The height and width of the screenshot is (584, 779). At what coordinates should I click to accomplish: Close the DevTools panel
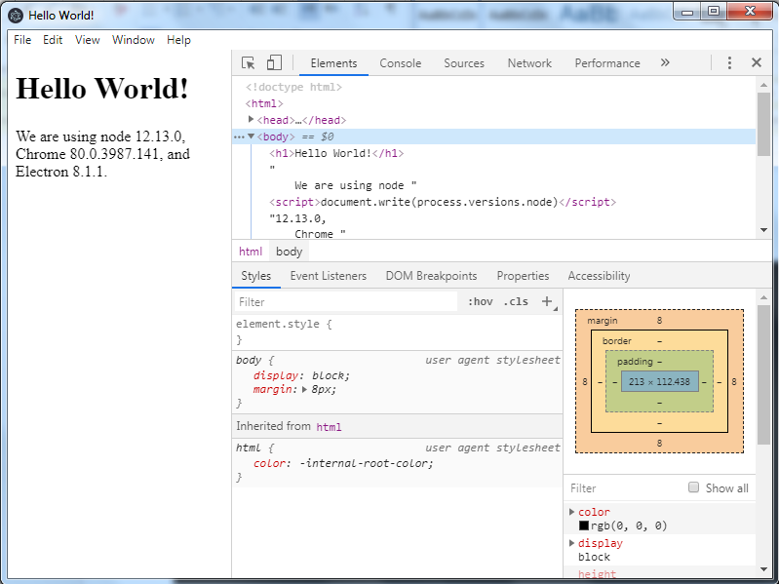tap(757, 62)
